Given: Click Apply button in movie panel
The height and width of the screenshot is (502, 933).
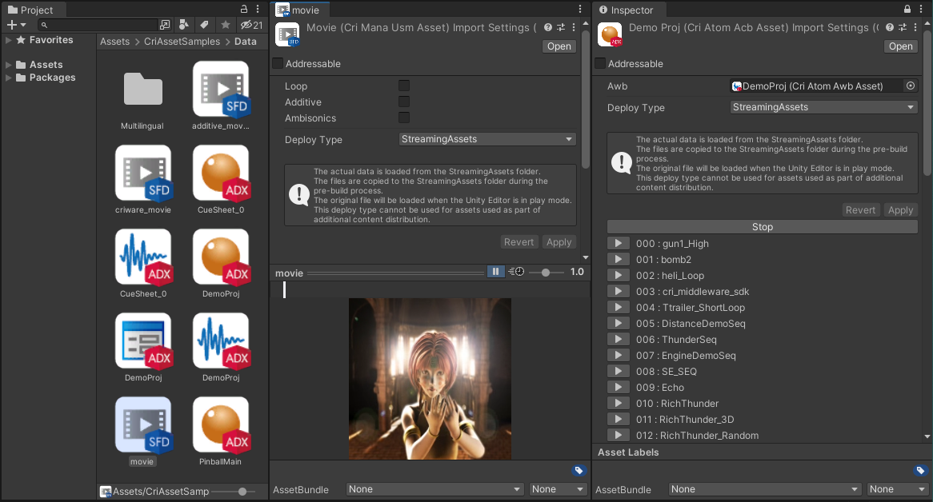Looking at the screenshot, I should [x=559, y=241].
